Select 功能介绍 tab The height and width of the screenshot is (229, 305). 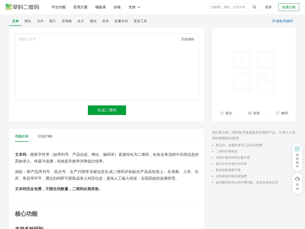pyautogui.click(x=22, y=136)
